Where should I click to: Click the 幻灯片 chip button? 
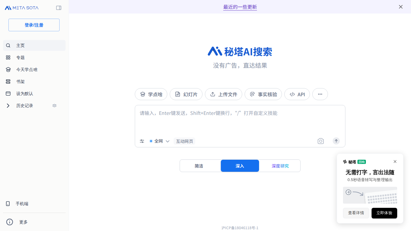[x=186, y=94]
